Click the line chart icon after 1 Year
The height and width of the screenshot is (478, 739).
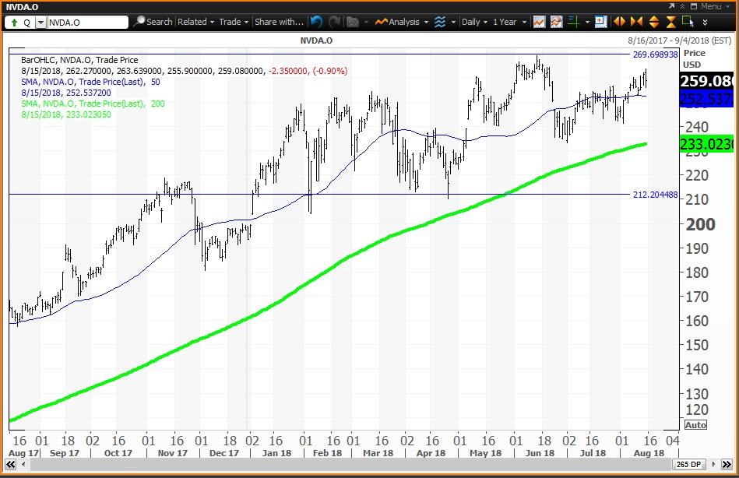pos(539,22)
